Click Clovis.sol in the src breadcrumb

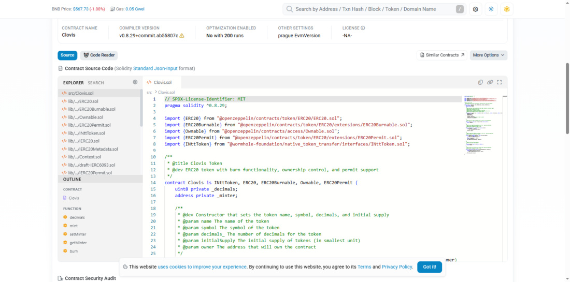[166, 93]
